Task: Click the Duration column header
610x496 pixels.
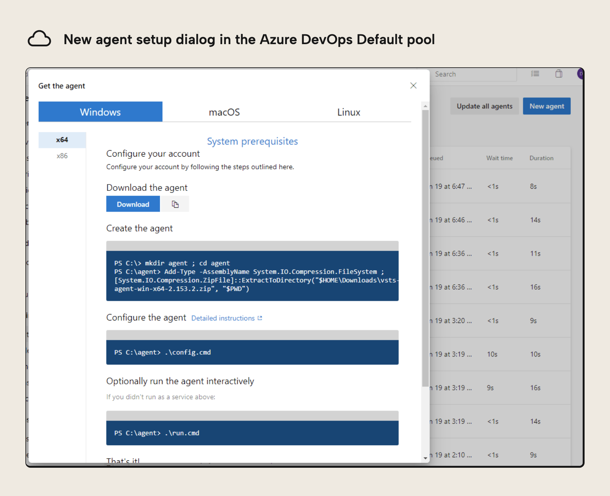Action: pos(541,158)
